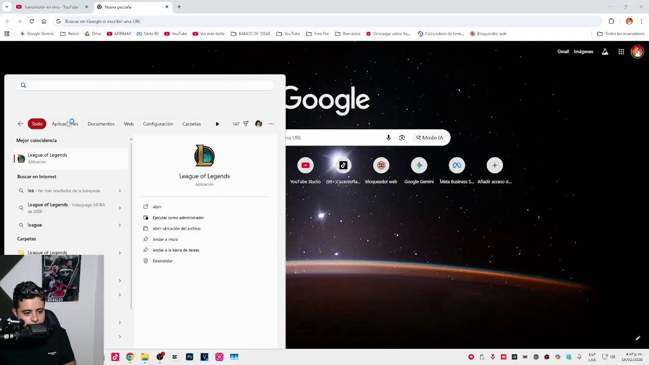The image size is (649, 365).
Task: Switch to the Configuración filter tab
Action: point(158,124)
